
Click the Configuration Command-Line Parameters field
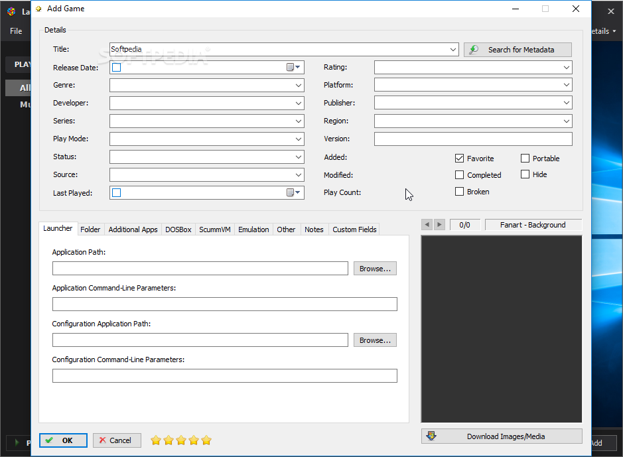coord(224,375)
